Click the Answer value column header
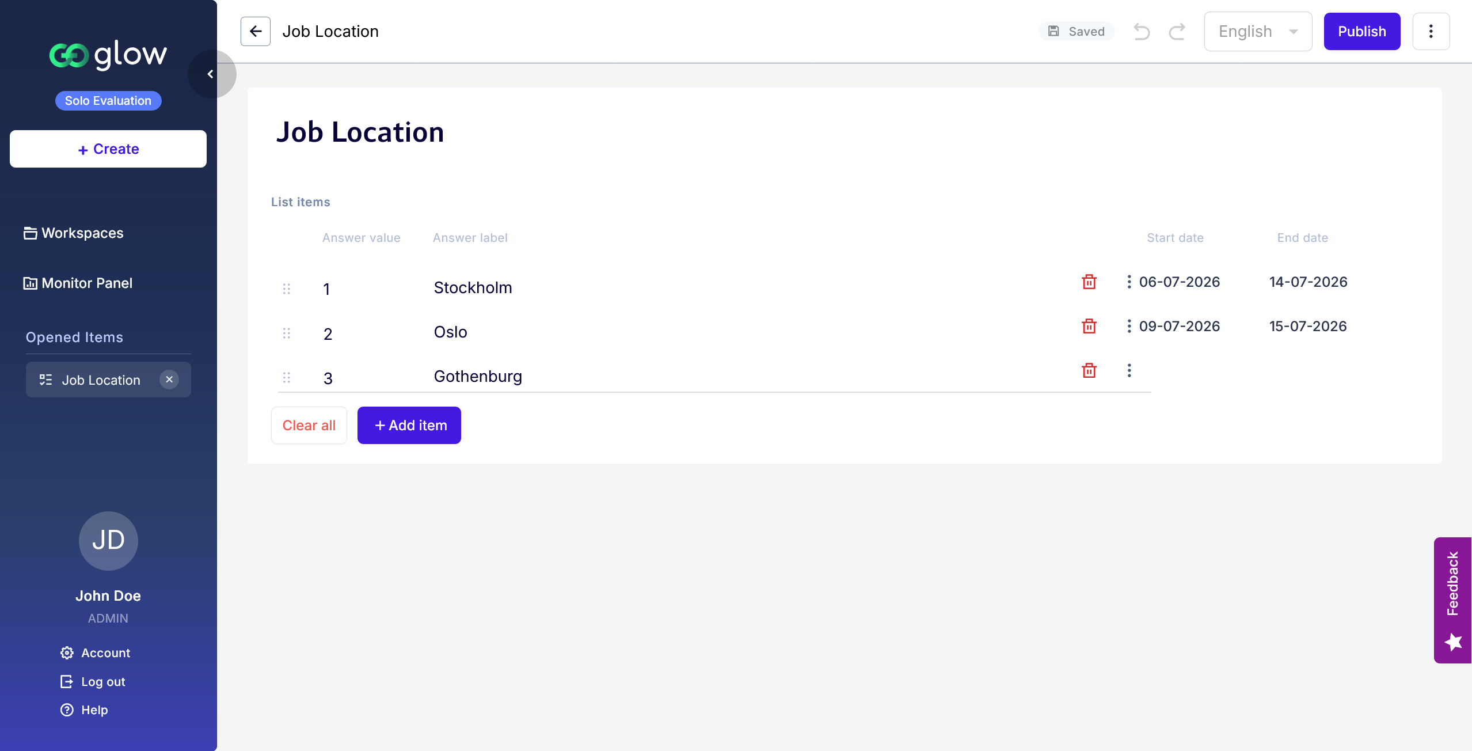 pyautogui.click(x=362, y=238)
